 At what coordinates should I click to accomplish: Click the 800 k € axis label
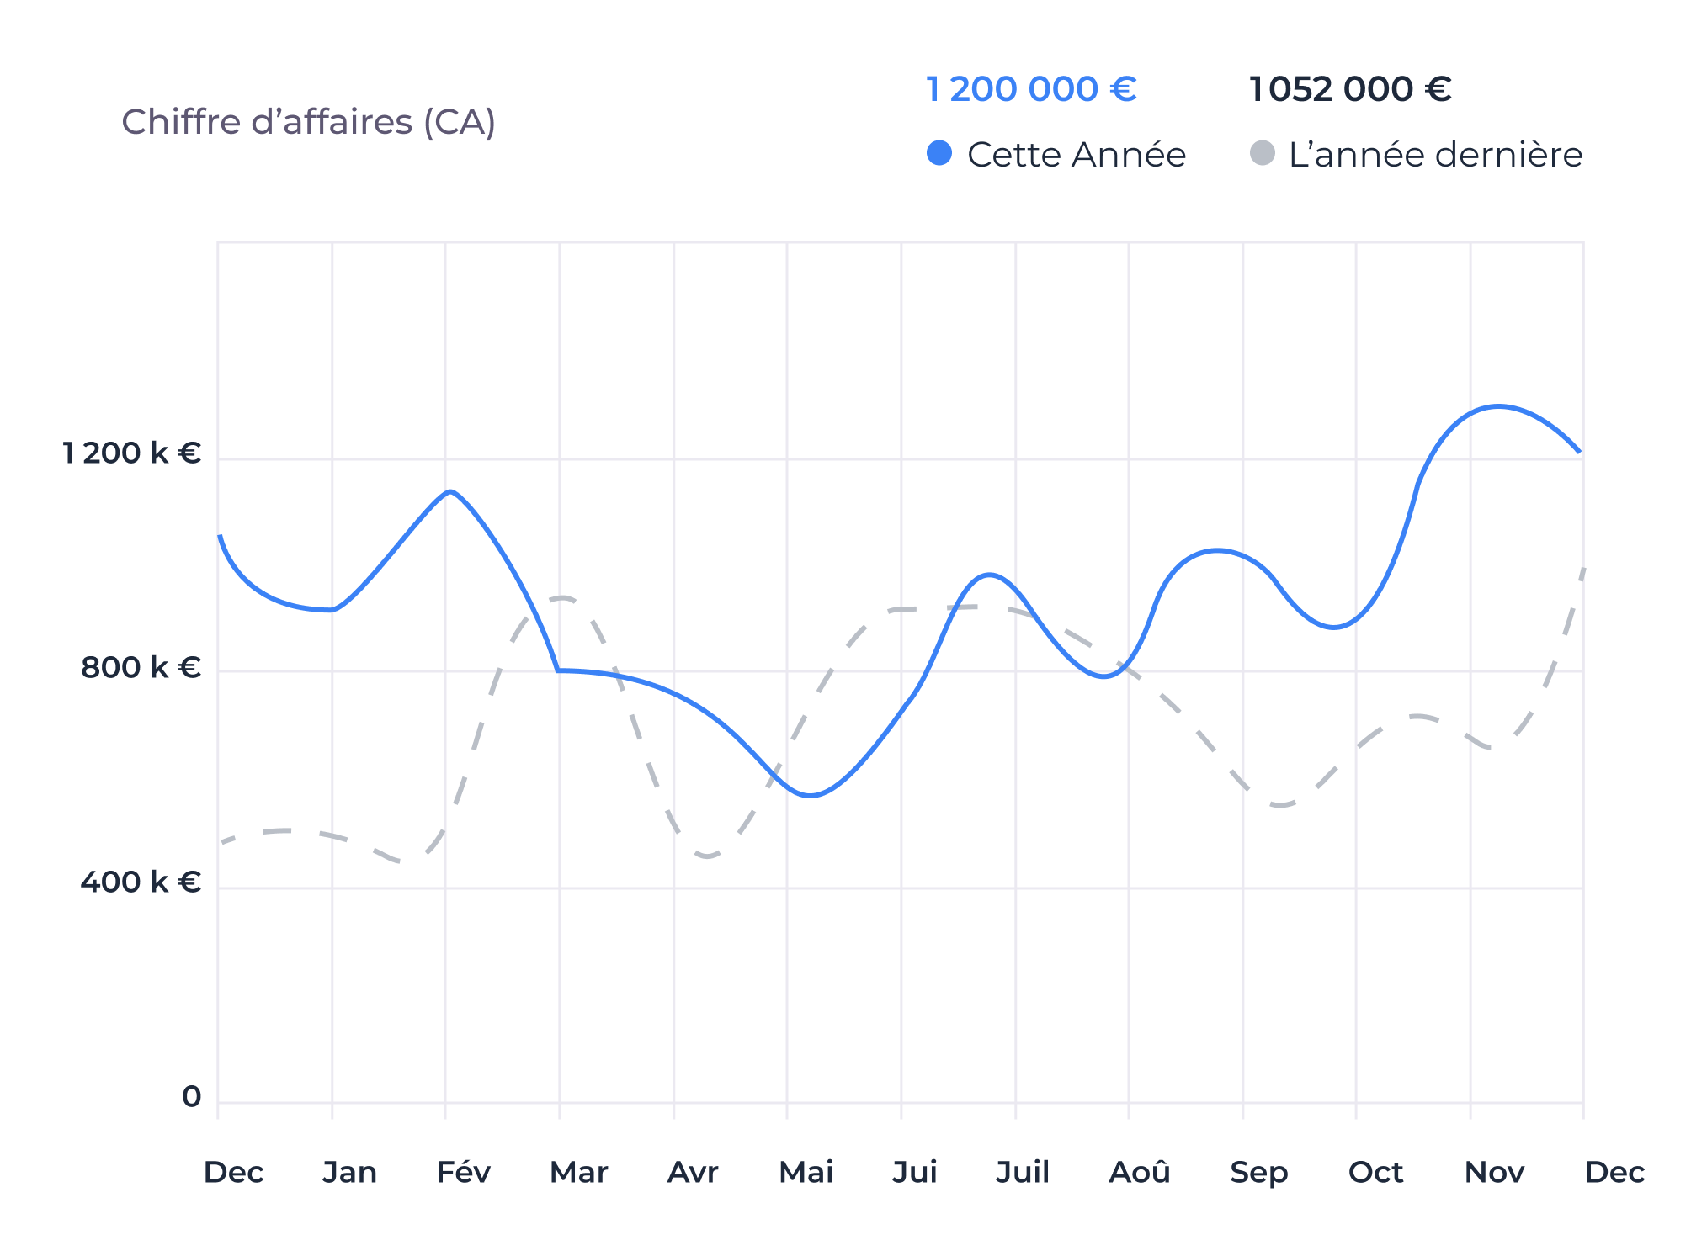141,668
